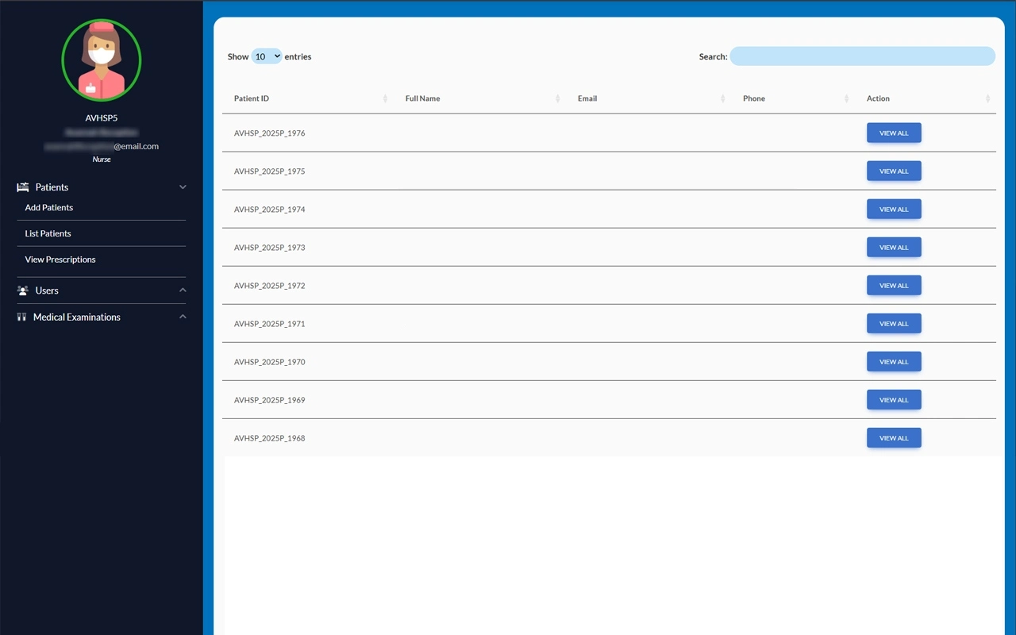The width and height of the screenshot is (1016, 635).
Task: Expand the Users menu chevron
Action: pos(183,291)
